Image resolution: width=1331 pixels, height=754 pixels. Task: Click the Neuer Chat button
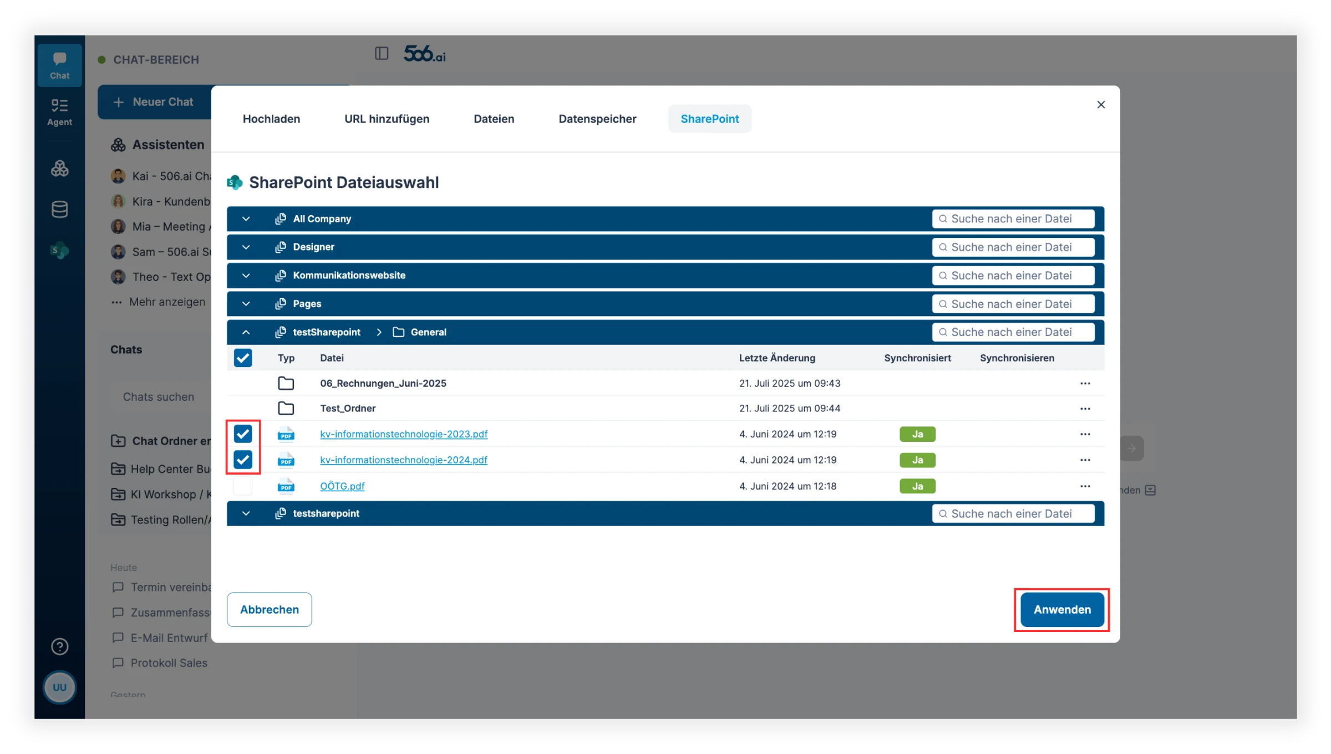154,102
